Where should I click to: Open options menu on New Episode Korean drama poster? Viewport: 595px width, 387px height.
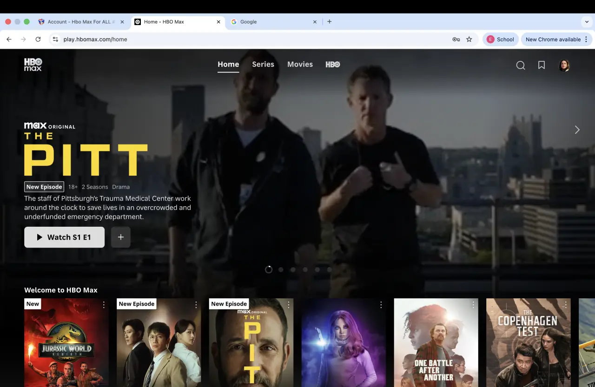(x=196, y=305)
